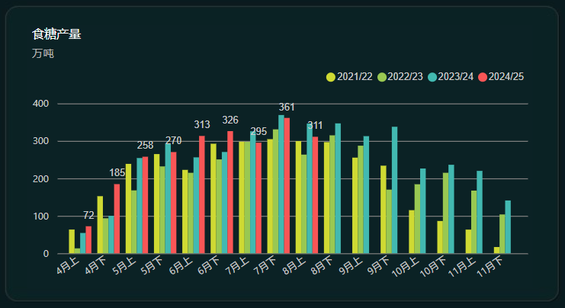Click the 4月上 x-axis label
The height and width of the screenshot is (308, 565).
(69, 268)
